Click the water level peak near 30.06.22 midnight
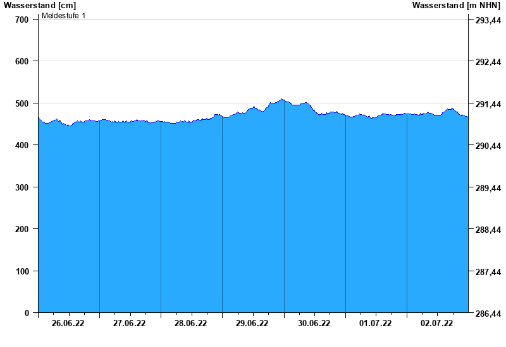This screenshot has width=506, height=347. pyautogui.click(x=281, y=99)
